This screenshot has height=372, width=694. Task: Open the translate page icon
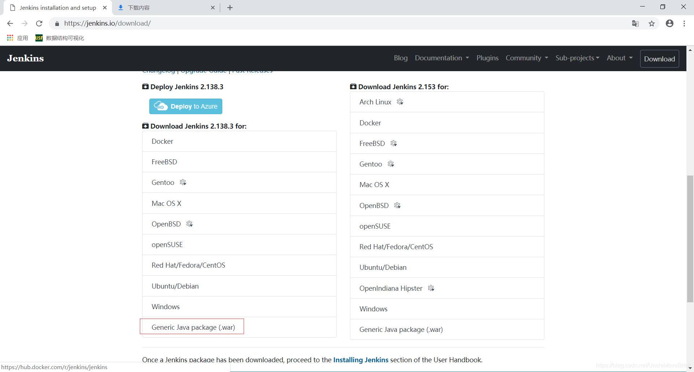635,23
